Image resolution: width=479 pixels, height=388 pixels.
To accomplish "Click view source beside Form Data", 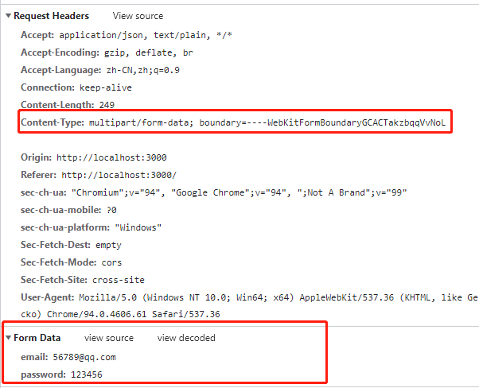I will tap(109, 338).
